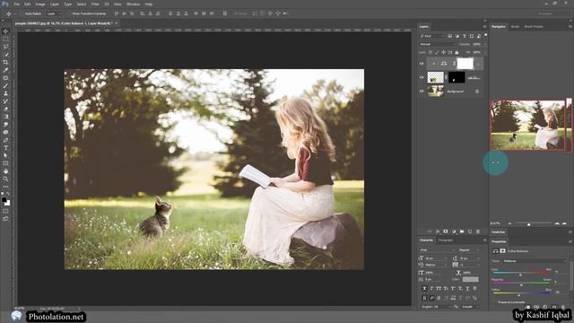574x323 pixels.
Task: Hide the Color Balance adjustment layer
Action: tap(422, 64)
